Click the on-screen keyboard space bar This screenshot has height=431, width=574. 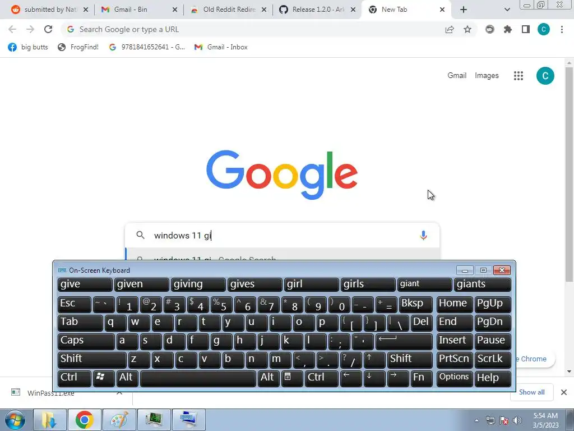(198, 378)
